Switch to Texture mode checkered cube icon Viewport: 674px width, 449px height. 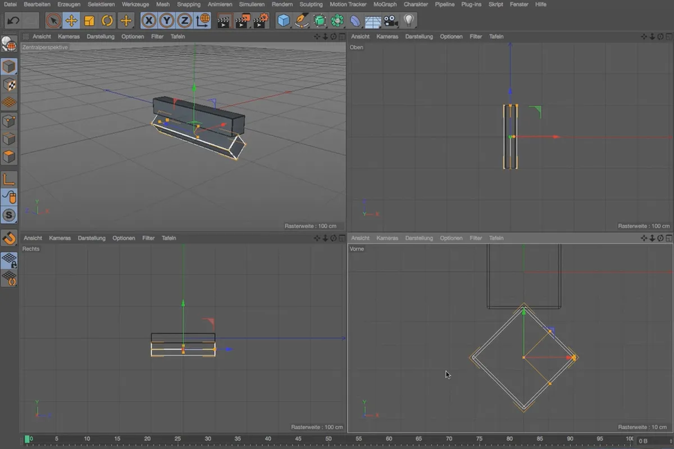click(9, 85)
